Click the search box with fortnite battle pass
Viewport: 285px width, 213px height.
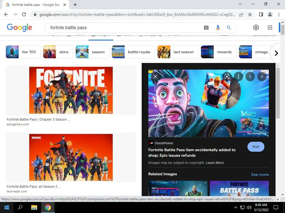click(124, 28)
